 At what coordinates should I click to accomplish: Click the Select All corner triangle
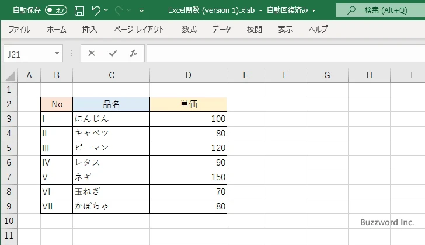[x=11, y=75]
